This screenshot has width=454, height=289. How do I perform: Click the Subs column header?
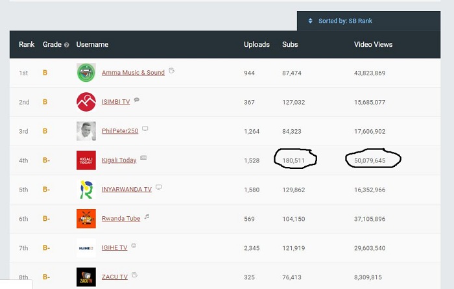click(x=290, y=44)
